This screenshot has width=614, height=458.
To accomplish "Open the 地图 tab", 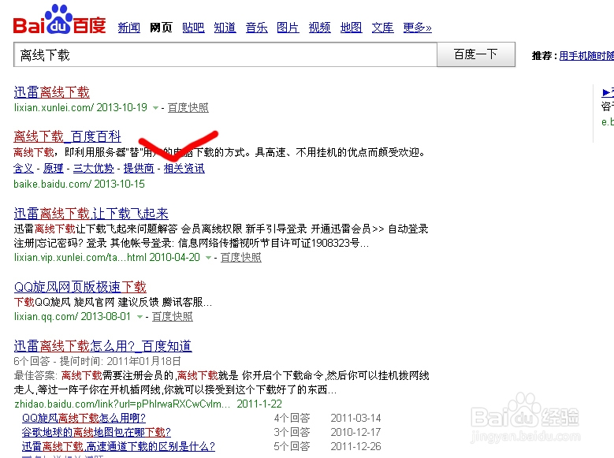I will [352, 28].
